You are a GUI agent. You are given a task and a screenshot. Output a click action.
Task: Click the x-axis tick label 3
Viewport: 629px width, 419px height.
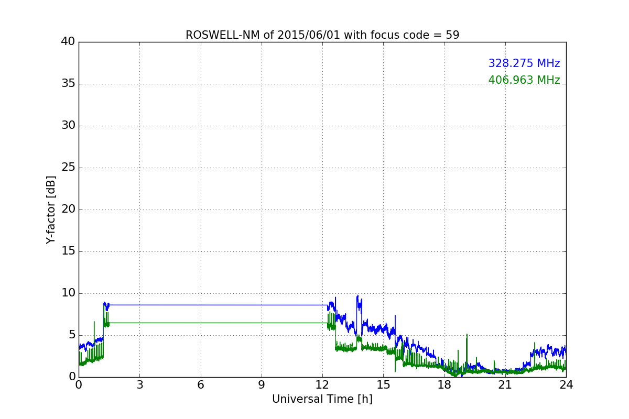click(x=139, y=384)
